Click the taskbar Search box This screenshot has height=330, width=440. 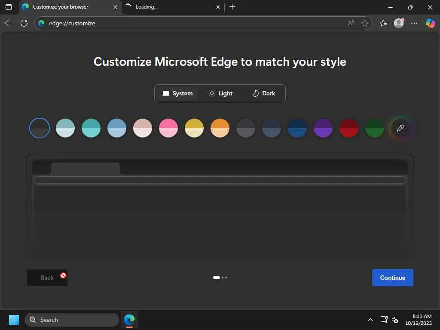(x=72, y=320)
